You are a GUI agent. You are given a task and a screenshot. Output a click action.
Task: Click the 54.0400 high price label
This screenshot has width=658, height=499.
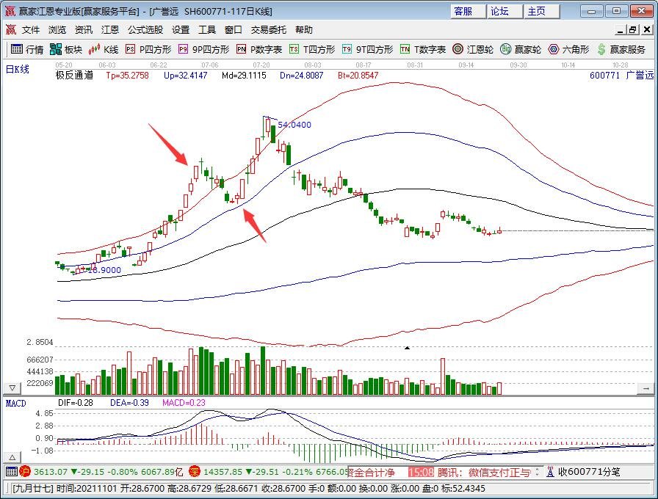tap(294, 125)
